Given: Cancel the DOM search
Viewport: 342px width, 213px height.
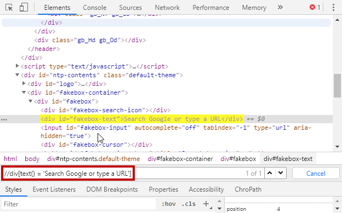Looking at the screenshot, I should coord(316,174).
